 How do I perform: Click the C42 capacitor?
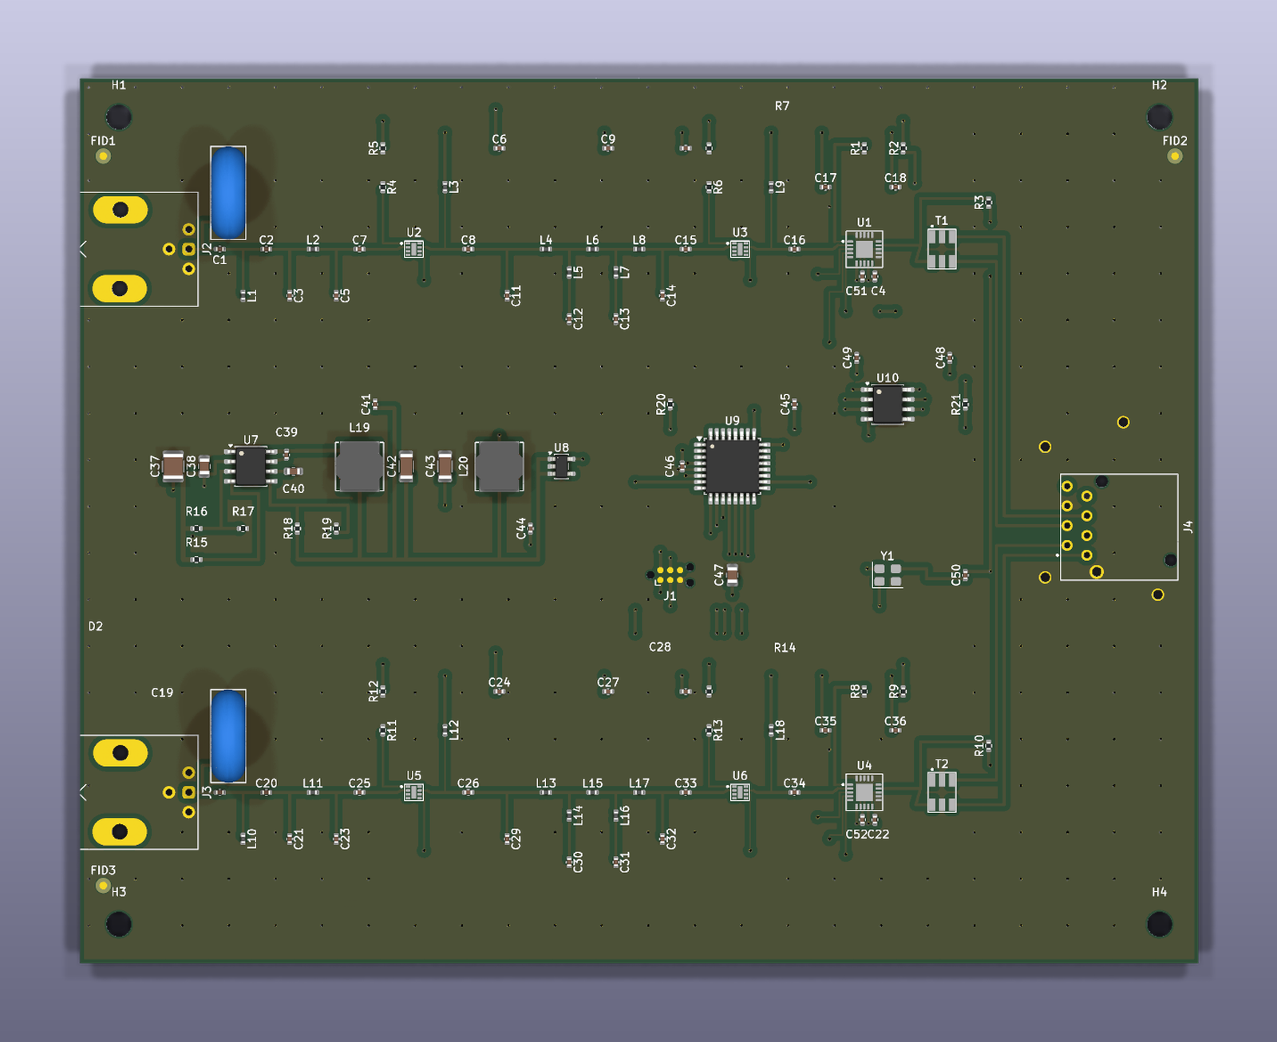(x=406, y=467)
